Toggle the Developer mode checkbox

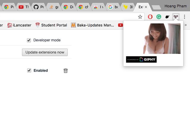(x=29, y=40)
